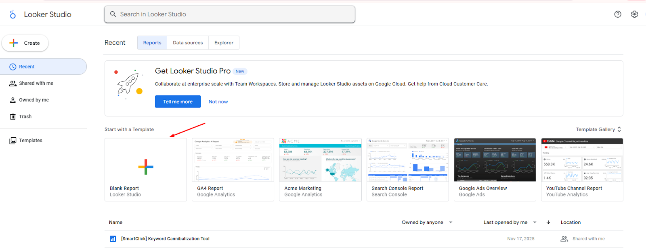Click the clock icon next to Recent

[13, 67]
